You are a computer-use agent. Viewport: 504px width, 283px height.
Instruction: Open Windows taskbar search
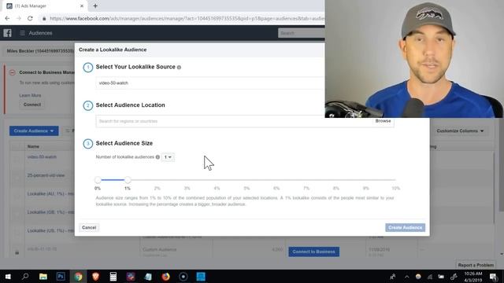click(x=25, y=276)
